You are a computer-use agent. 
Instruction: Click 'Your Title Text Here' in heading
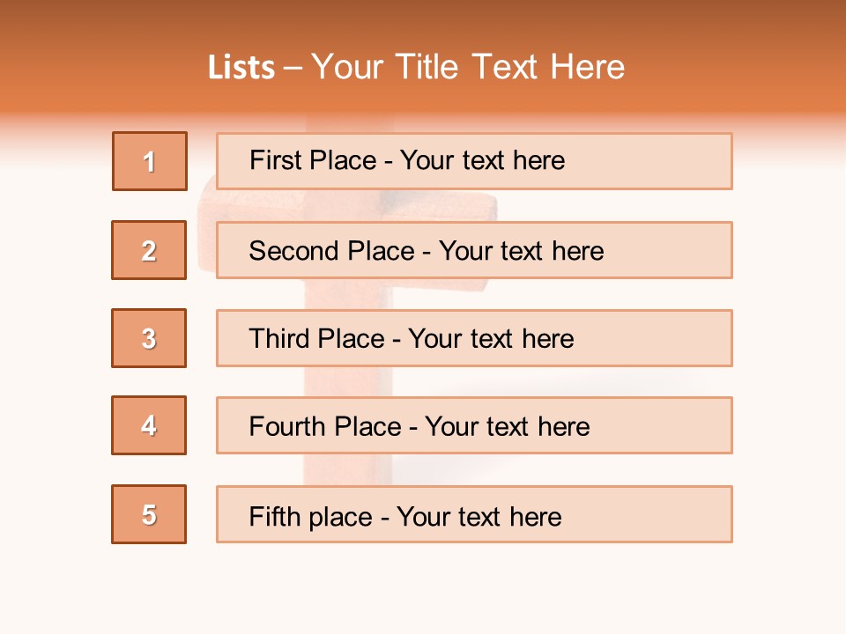click(x=468, y=67)
